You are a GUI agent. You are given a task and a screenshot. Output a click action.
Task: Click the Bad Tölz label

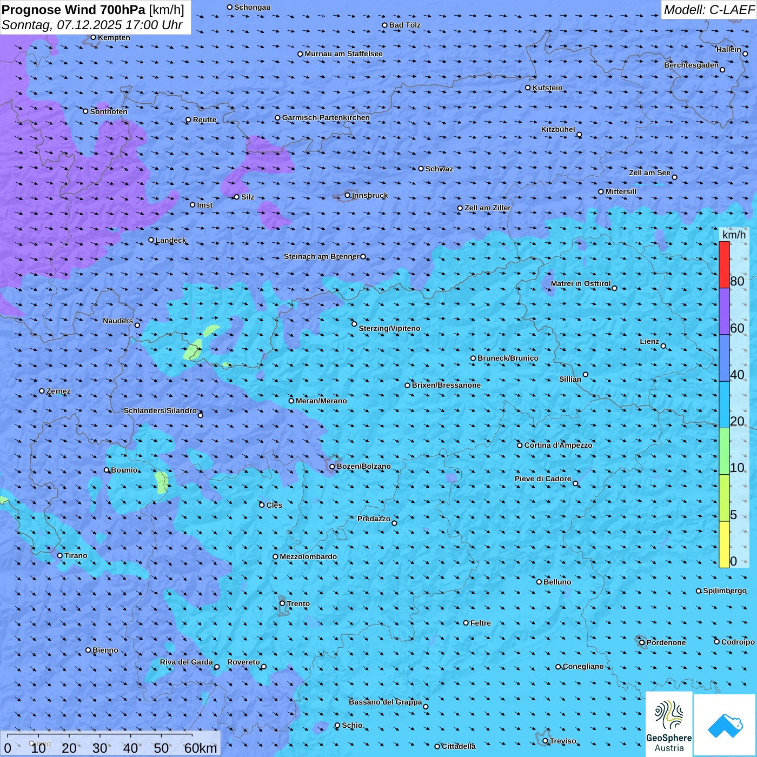[x=405, y=25]
